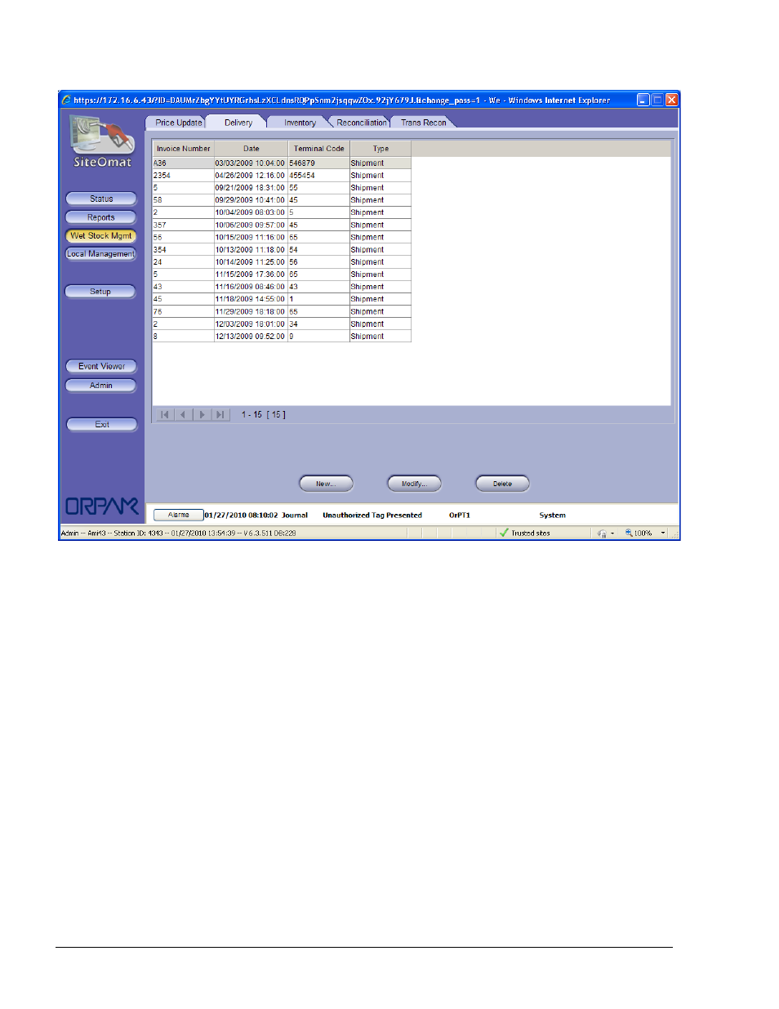Screen dimensions: 779x1009
Task: Open the Status section
Action: pyautogui.click(x=101, y=199)
